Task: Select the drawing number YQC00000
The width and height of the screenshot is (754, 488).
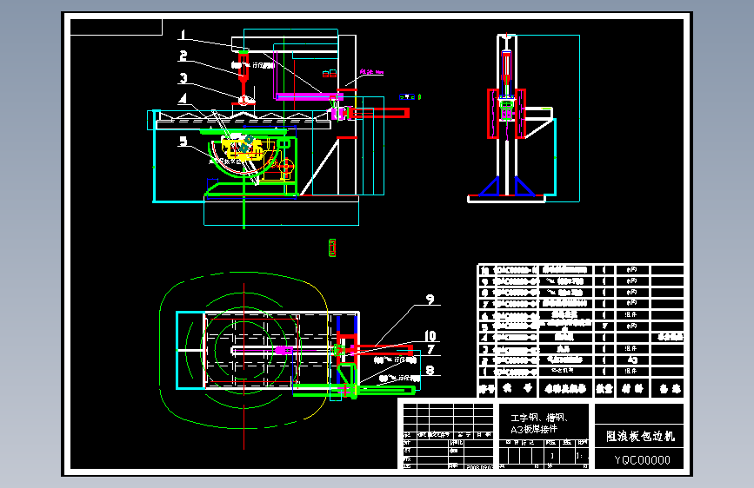Action: pos(643,460)
